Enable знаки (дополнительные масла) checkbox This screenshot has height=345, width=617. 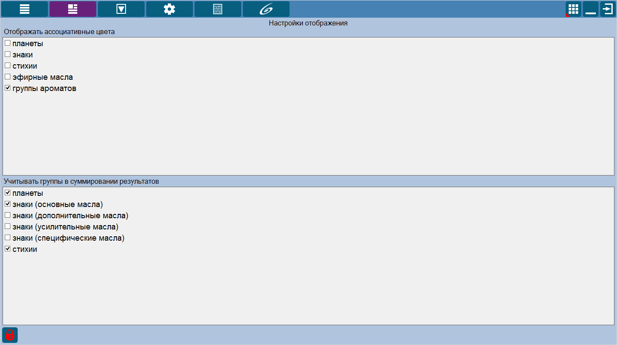pos(7,215)
